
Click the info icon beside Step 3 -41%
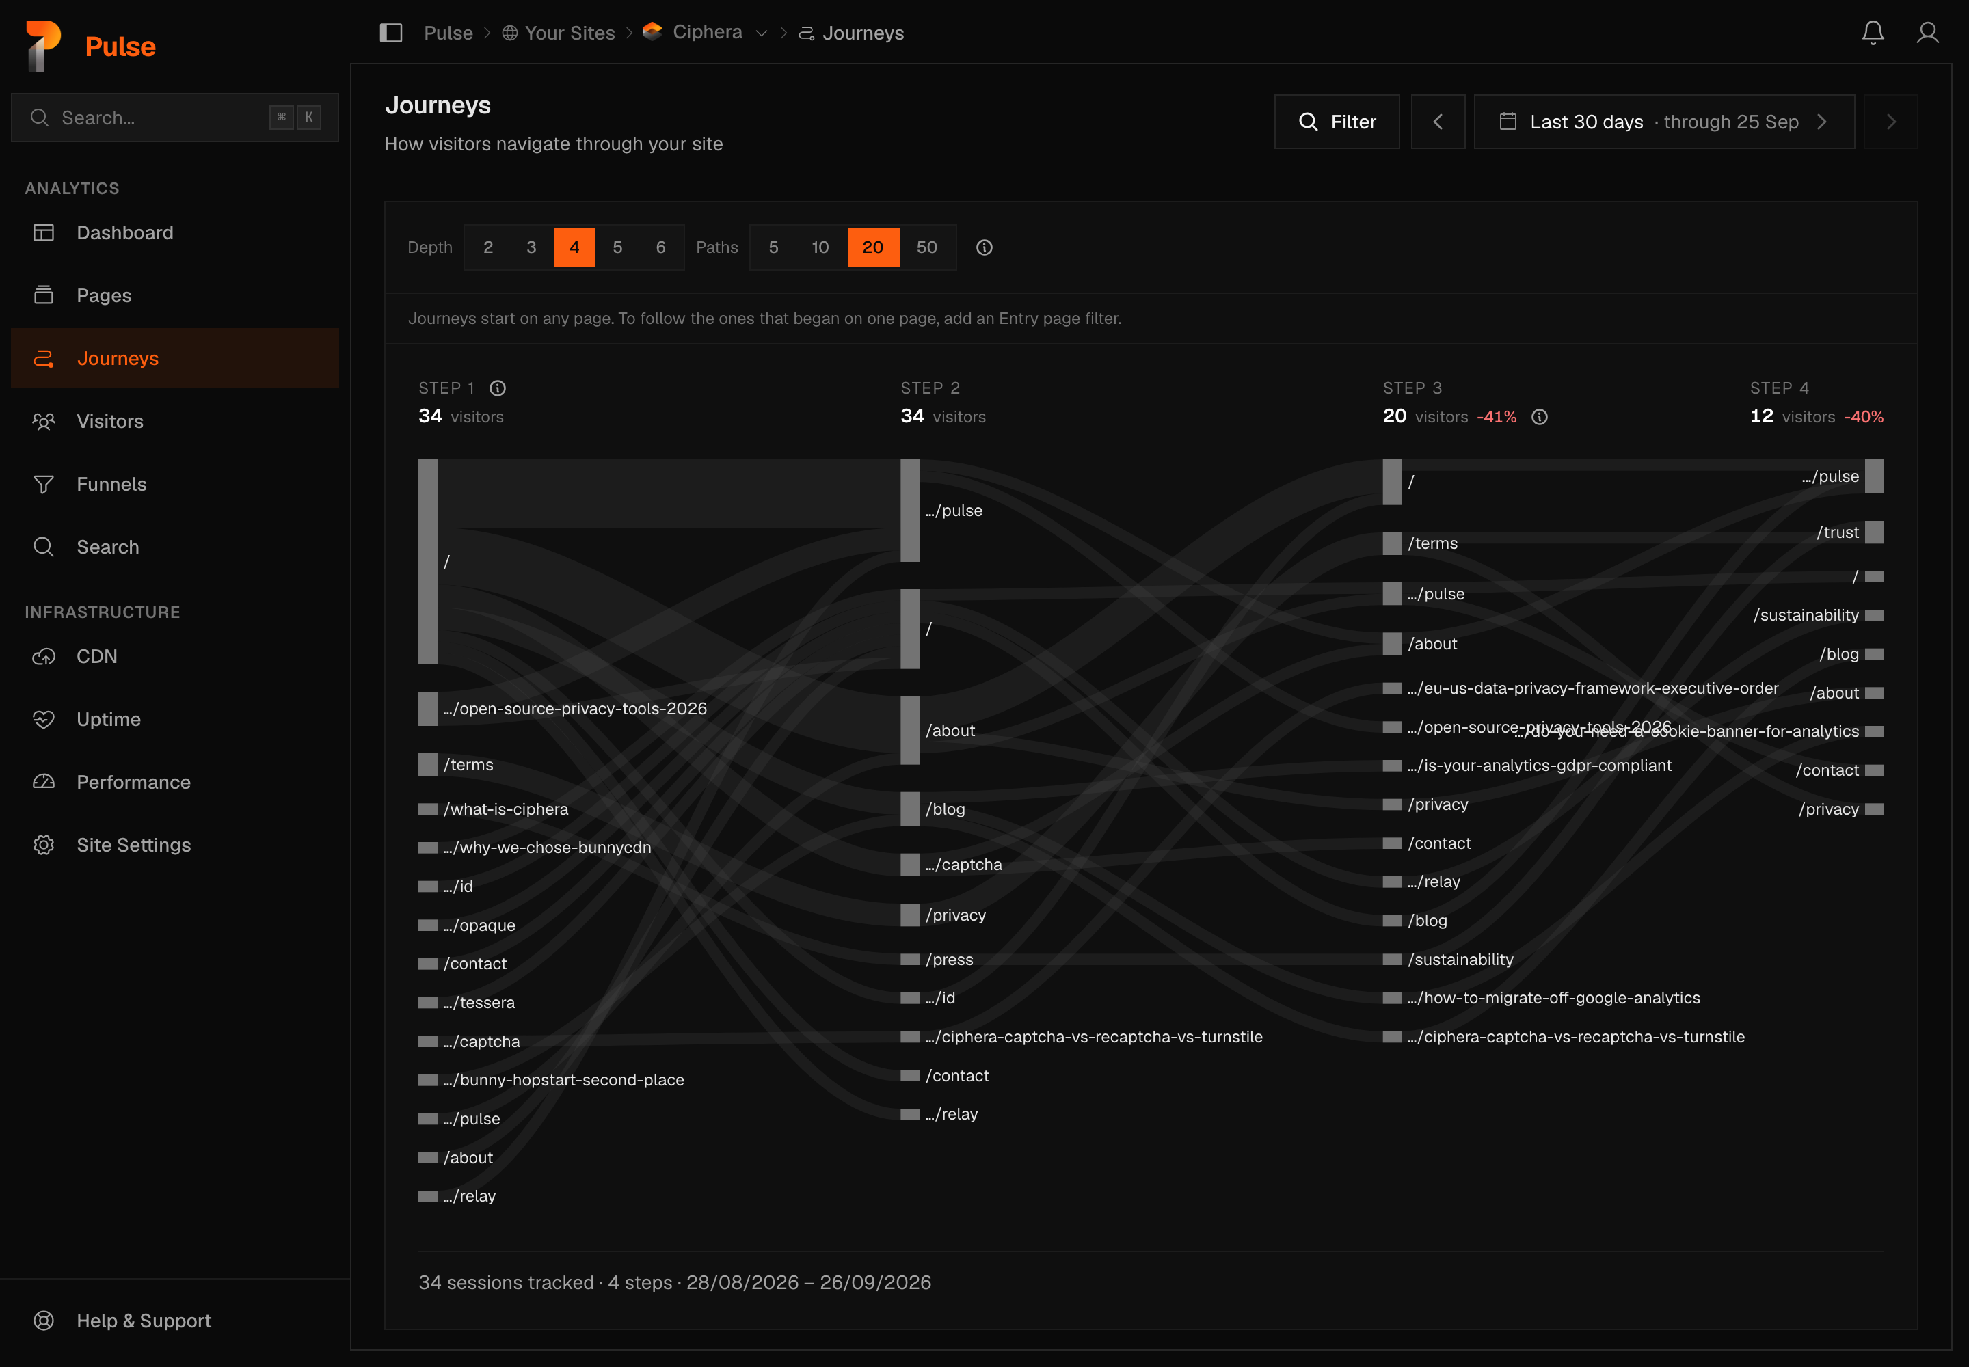1539,417
